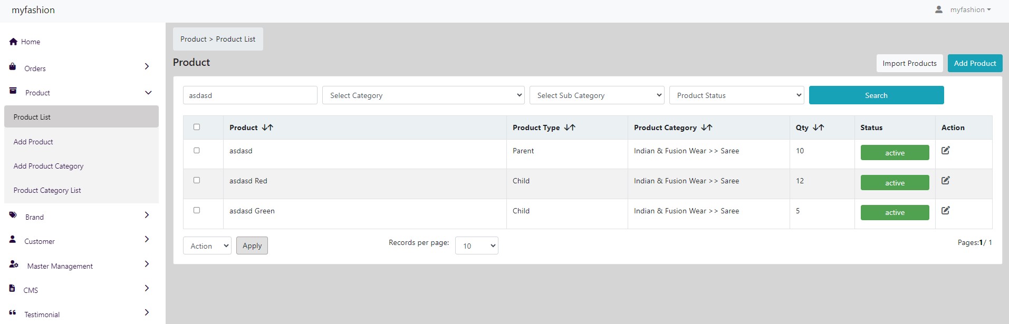Open the Master Management menu label
This screenshot has height=324, width=1009.
coord(60,266)
